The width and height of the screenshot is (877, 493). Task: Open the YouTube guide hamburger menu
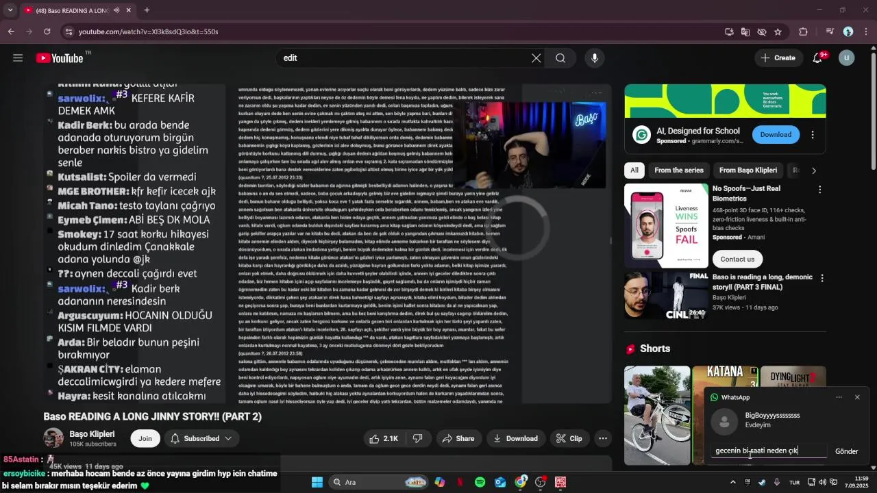coord(18,58)
